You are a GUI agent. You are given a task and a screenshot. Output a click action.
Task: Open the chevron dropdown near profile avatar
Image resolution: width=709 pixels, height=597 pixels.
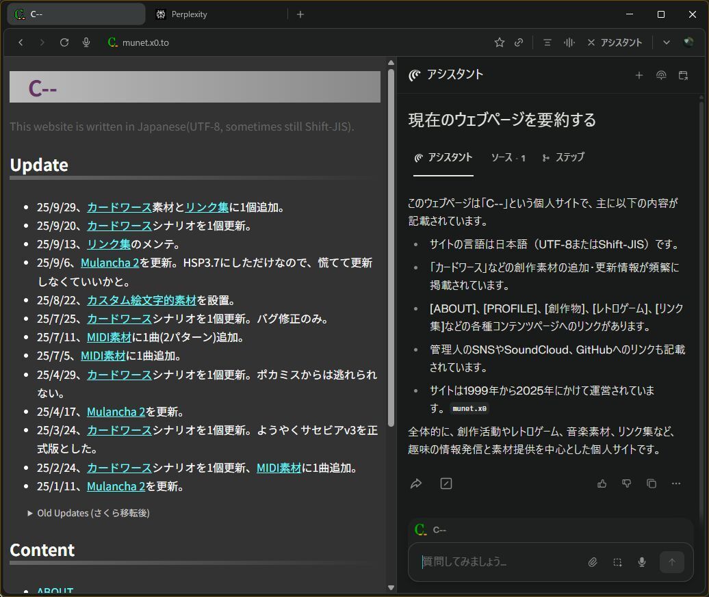(x=666, y=42)
